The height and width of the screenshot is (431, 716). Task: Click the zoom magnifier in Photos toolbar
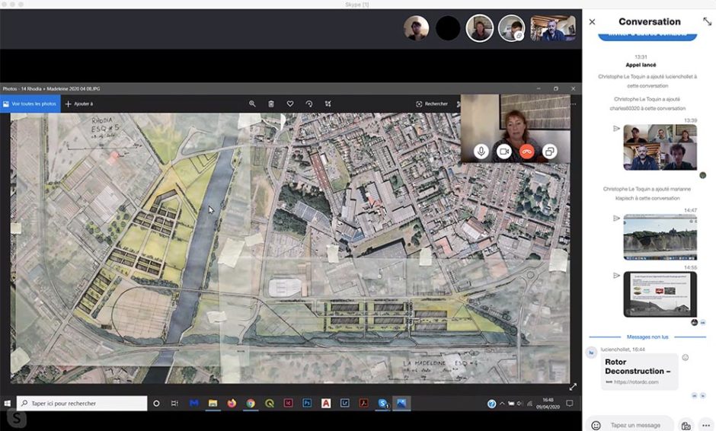click(252, 104)
